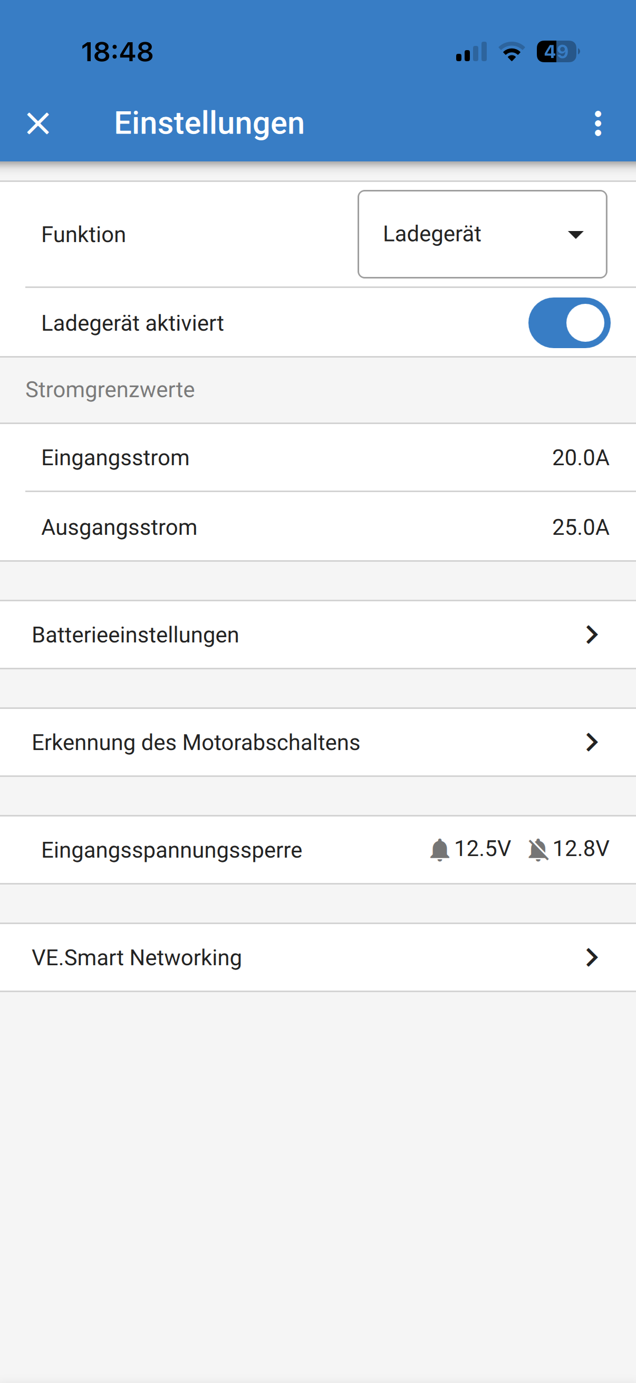Expand Batterieeinstellungen via its chevron
Viewport: 636px width, 1383px height.
[592, 635]
